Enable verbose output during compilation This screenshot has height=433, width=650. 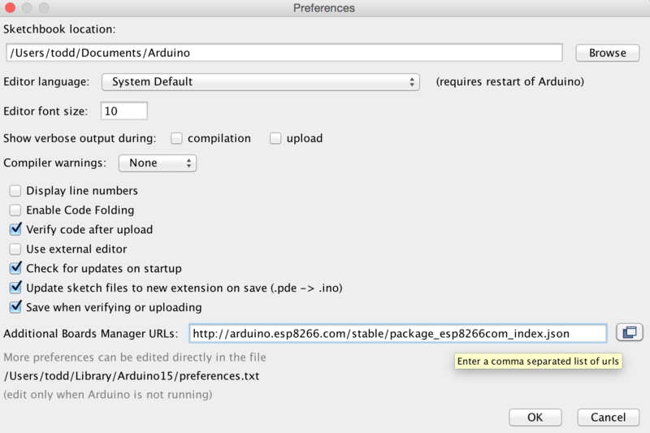176,138
